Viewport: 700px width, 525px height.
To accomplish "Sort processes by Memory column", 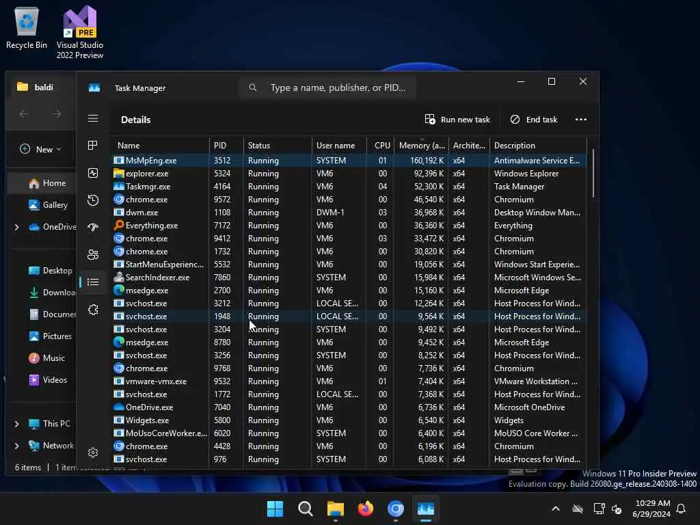I will click(x=421, y=146).
